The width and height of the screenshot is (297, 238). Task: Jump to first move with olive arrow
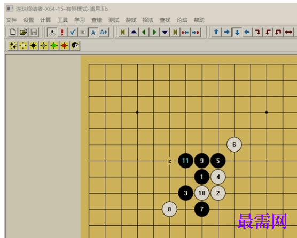pos(123,32)
